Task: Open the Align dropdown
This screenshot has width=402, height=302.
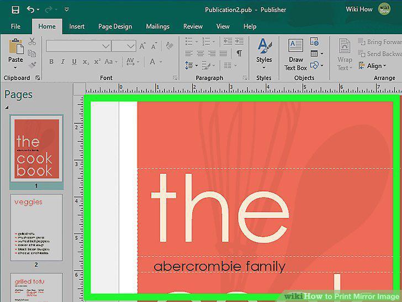Action: point(372,66)
